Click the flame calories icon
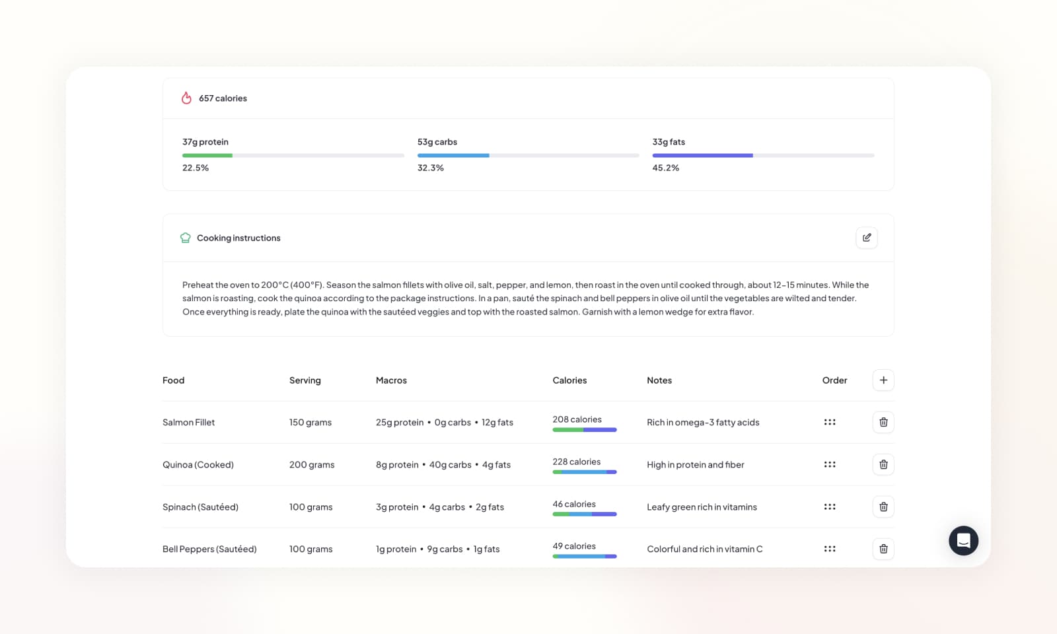 coord(186,98)
